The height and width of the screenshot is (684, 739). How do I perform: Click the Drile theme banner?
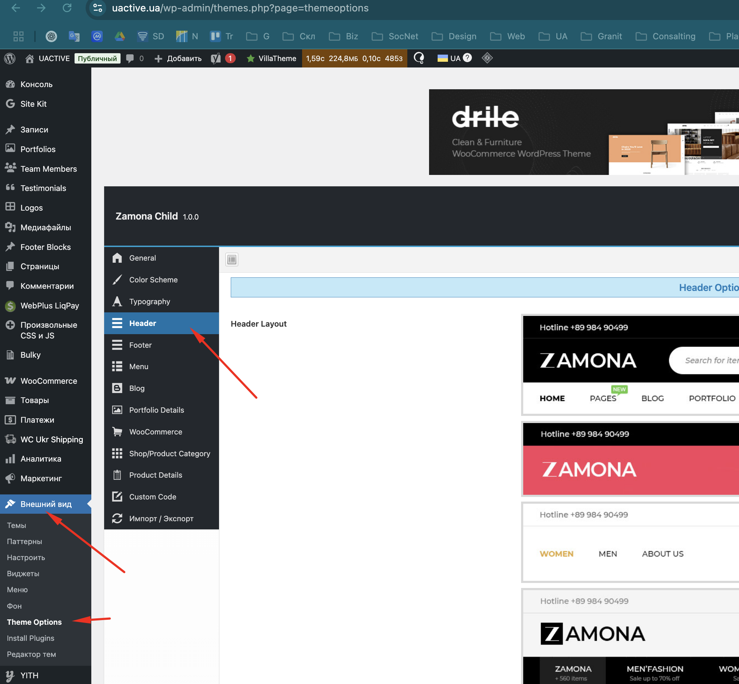584,132
